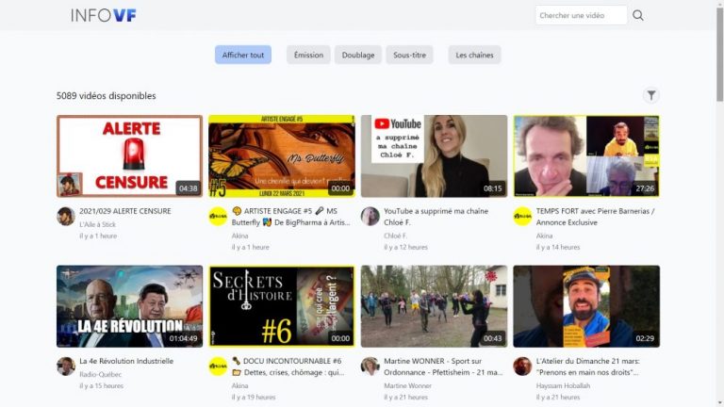
Task: Open the video filter funnel icon
Action: click(x=651, y=95)
